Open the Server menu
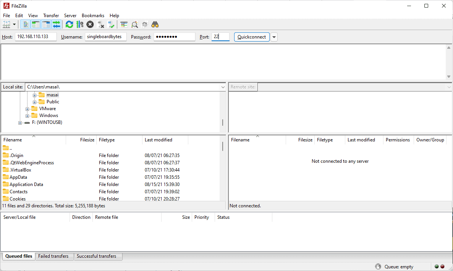The image size is (453, 271). pyautogui.click(x=70, y=16)
